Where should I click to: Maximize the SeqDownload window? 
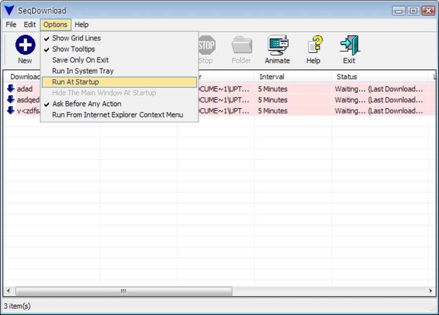pos(413,11)
